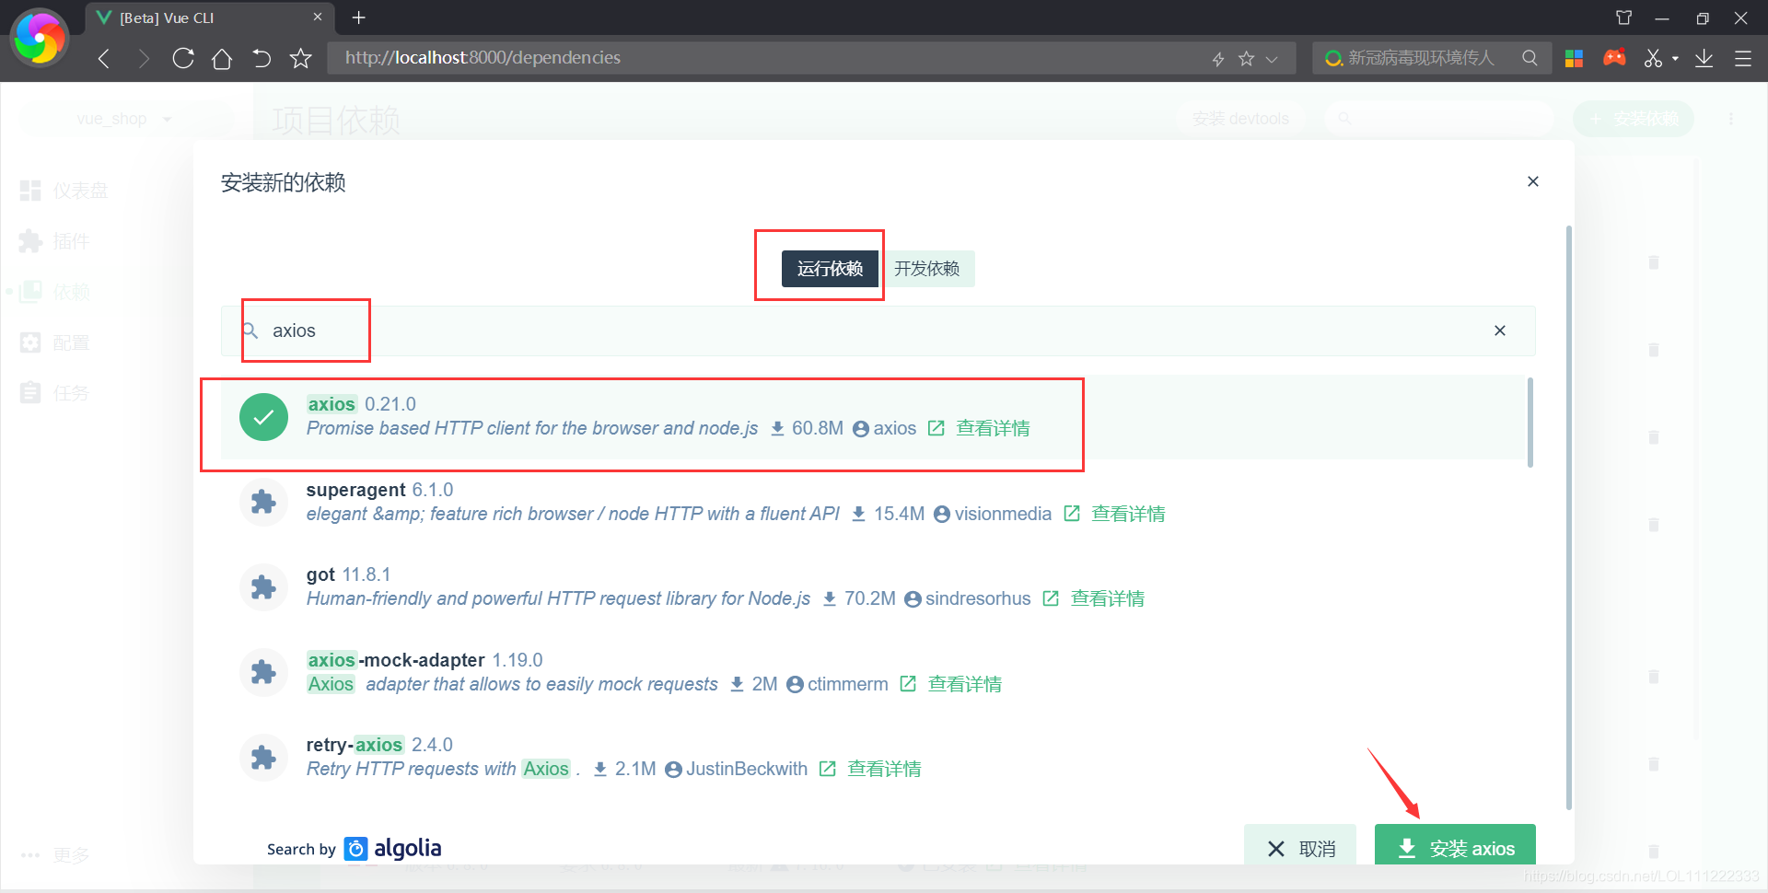Click the algolia logo link
The width and height of the screenshot is (1768, 893).
click(393, 848)
